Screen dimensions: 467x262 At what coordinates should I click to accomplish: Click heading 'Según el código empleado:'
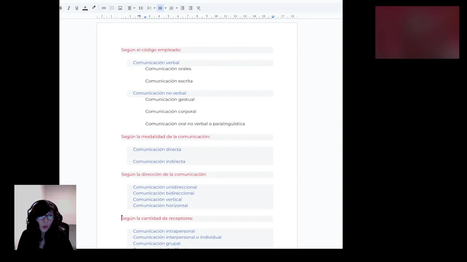tap(151, 50)
